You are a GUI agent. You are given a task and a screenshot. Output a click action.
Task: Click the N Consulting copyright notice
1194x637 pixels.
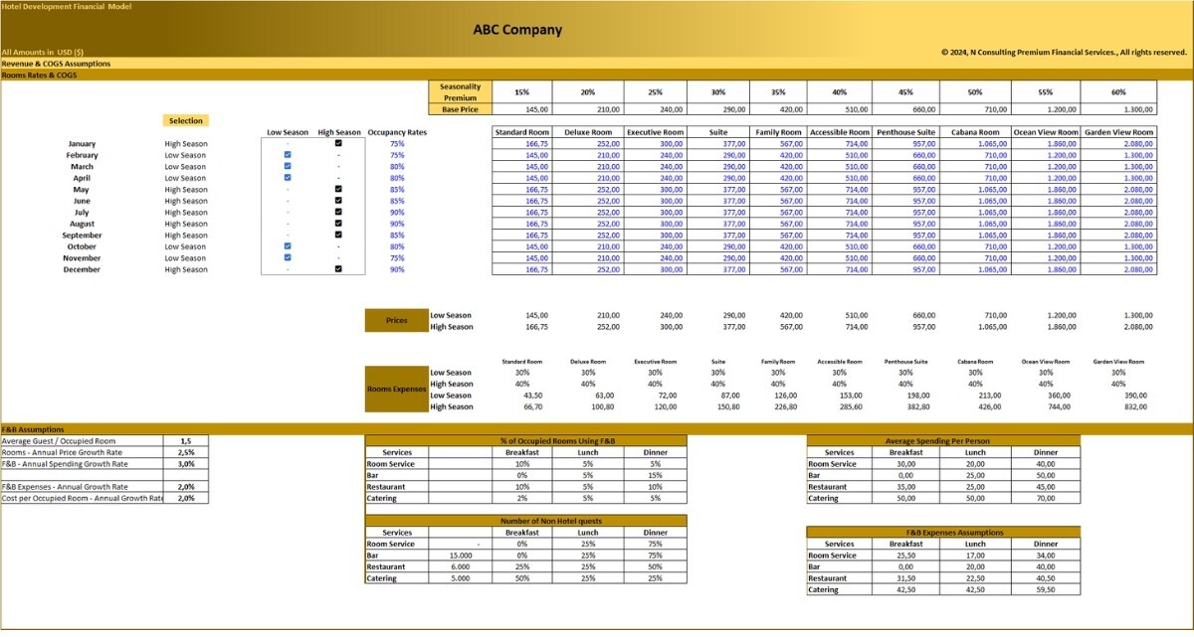(1064, 52)
